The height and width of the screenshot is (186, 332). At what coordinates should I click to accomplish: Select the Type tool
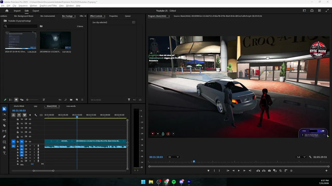pos(4,153)
